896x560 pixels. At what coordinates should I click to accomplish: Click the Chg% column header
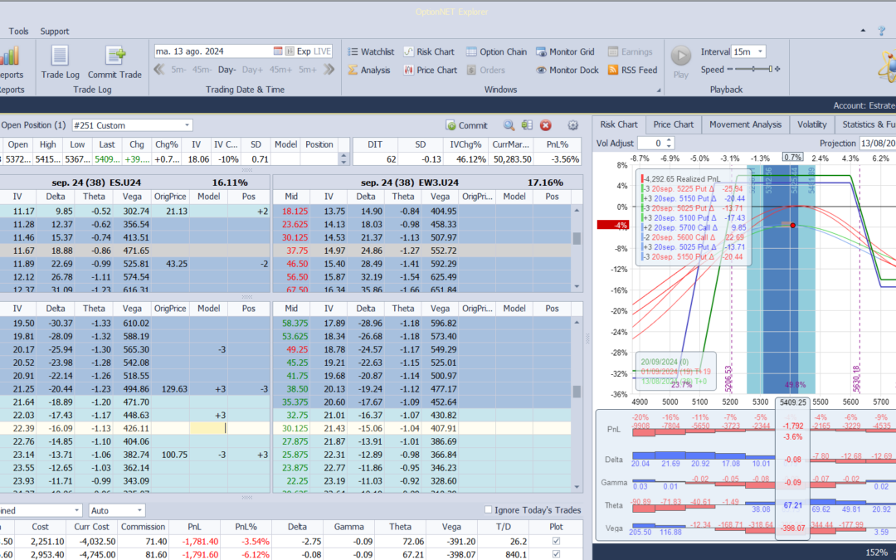coord(167,144)
